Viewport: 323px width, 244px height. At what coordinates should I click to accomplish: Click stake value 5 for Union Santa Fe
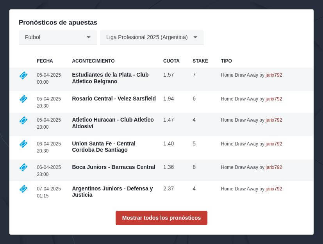(194, 144)
